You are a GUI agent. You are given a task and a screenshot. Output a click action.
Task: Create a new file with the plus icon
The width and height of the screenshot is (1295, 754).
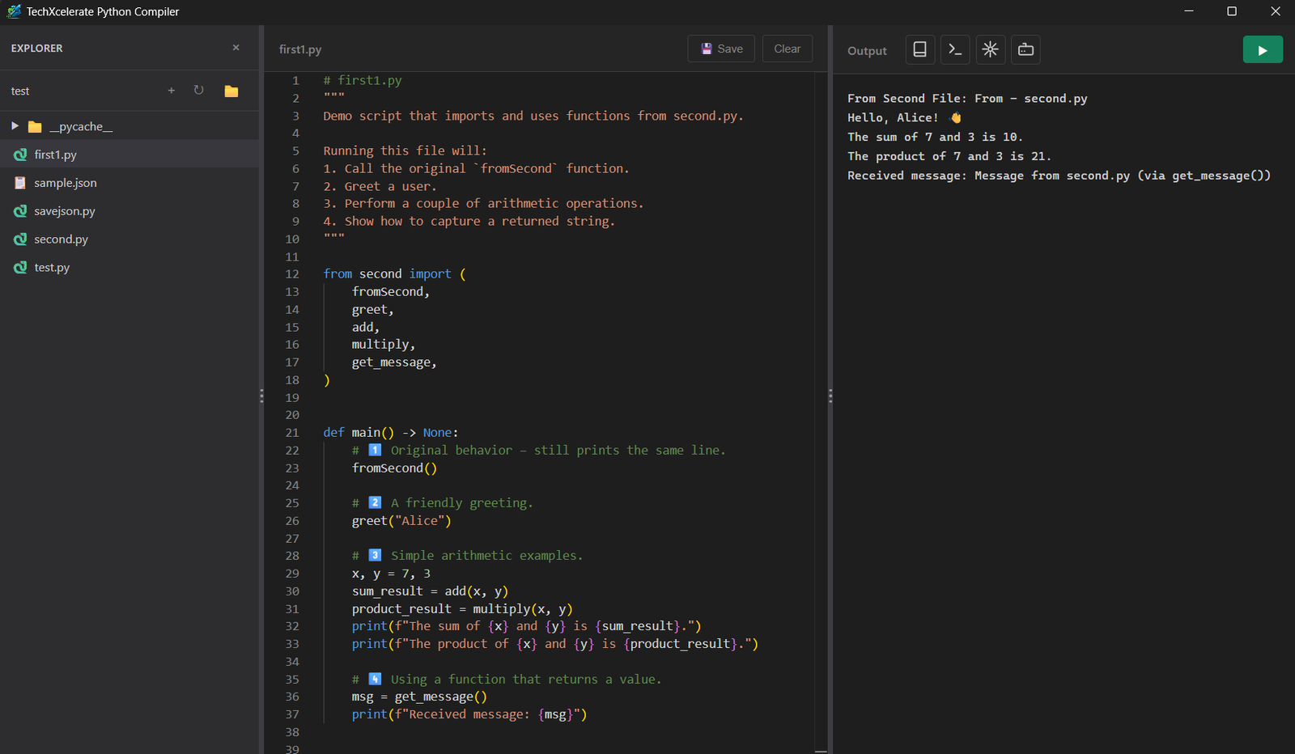pyautogui.click(x=171, y=91)
